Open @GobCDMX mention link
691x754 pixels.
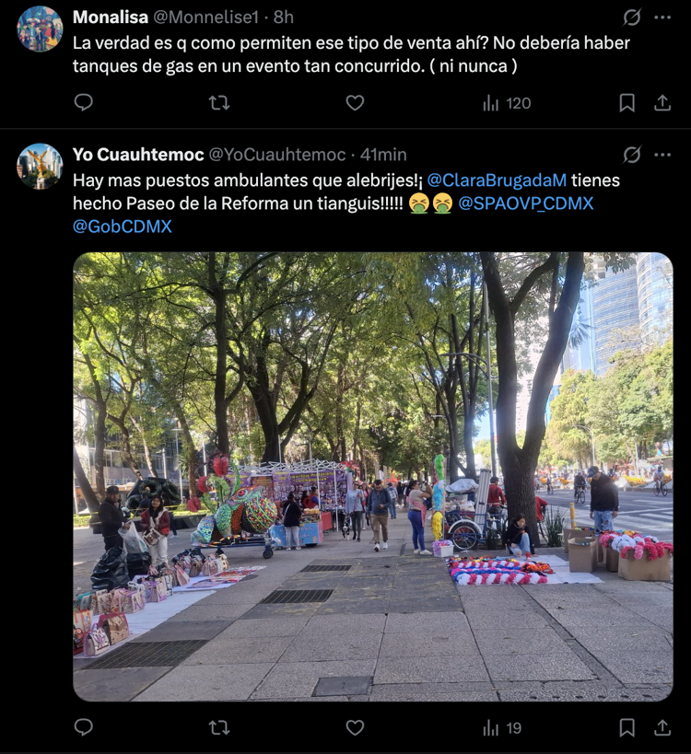tap(123, 226)
